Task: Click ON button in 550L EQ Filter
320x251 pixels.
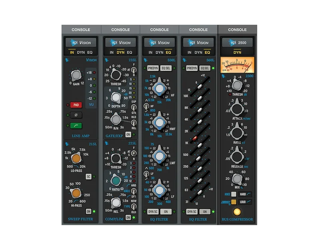Action: click(166, 212)
